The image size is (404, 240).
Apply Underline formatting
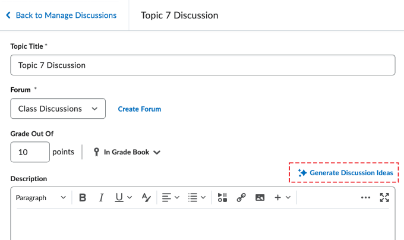(119, 198)
